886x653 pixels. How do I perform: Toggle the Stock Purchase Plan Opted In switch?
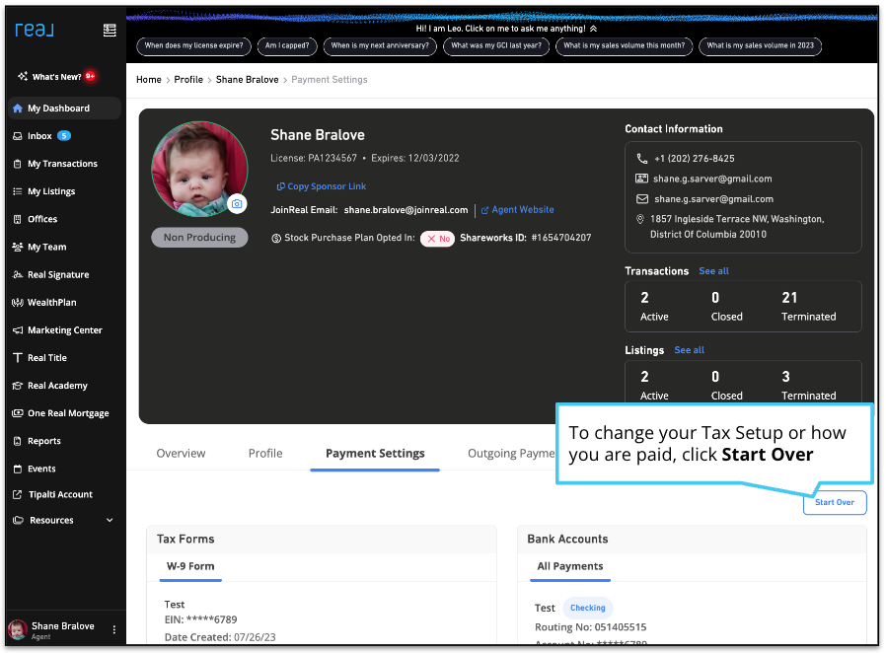(437, 239)
